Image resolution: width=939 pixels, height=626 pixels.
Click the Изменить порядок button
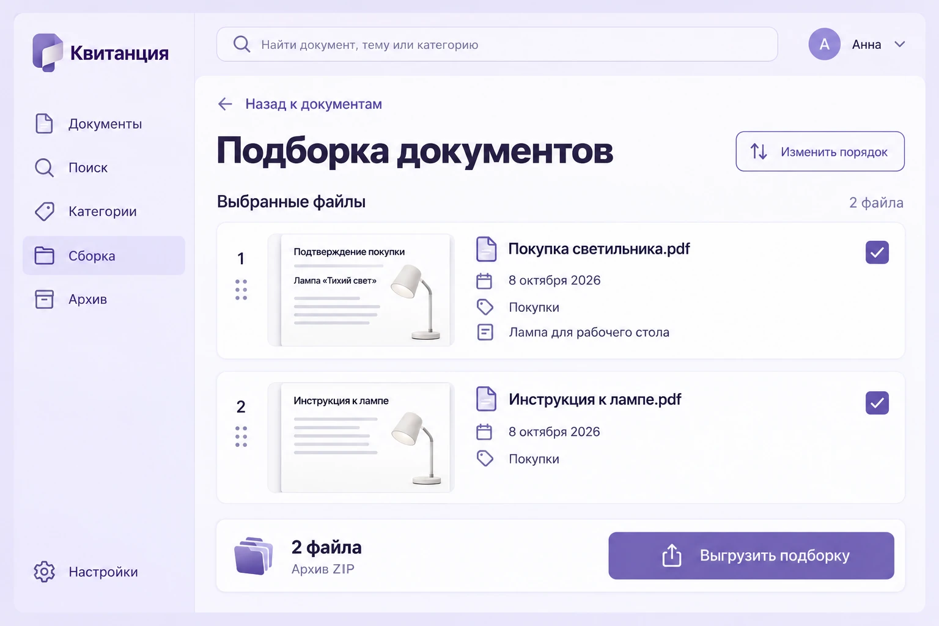[820, 151]
